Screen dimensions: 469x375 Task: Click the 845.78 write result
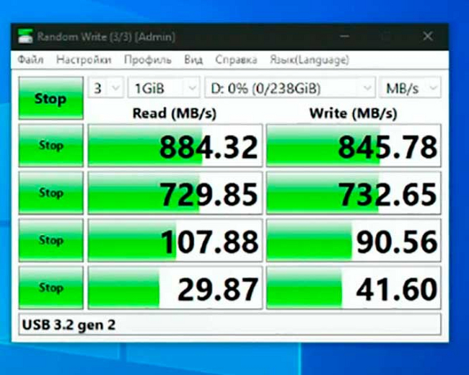[354, 146]
